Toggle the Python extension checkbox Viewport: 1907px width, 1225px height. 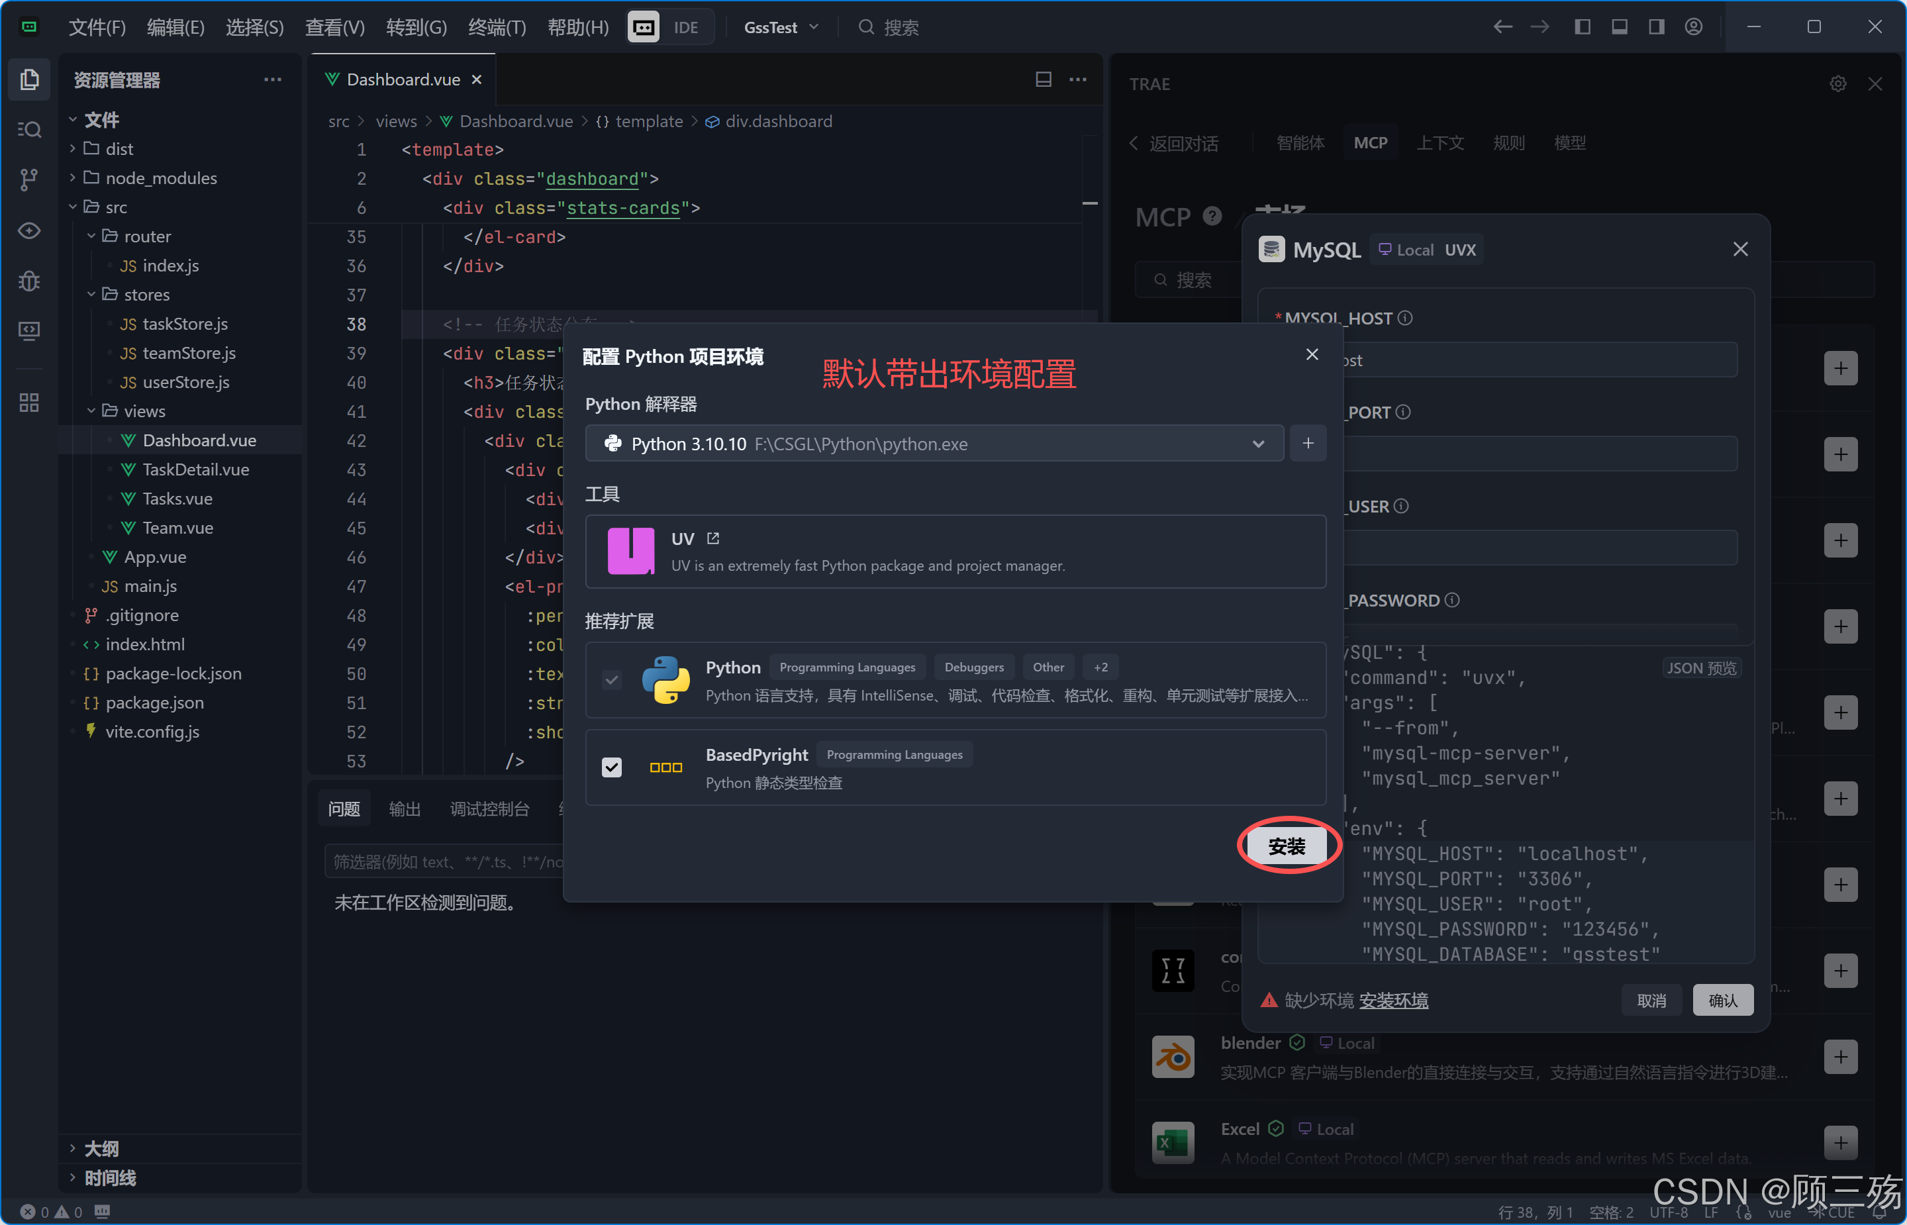coord(612,680)
